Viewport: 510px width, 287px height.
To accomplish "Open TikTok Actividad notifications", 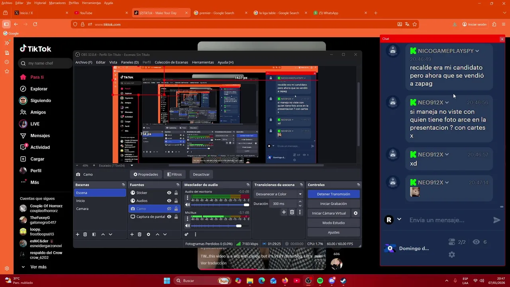I will click(40, 147).
